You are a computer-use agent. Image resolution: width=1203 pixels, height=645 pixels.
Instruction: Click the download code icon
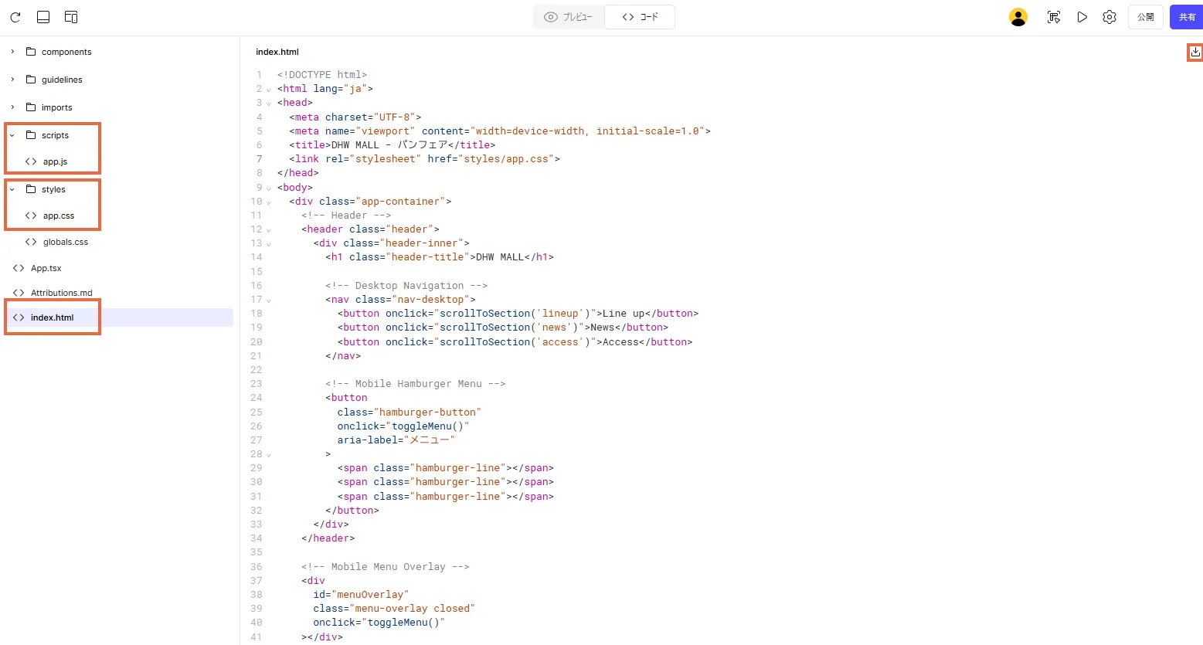(1195, 52)
